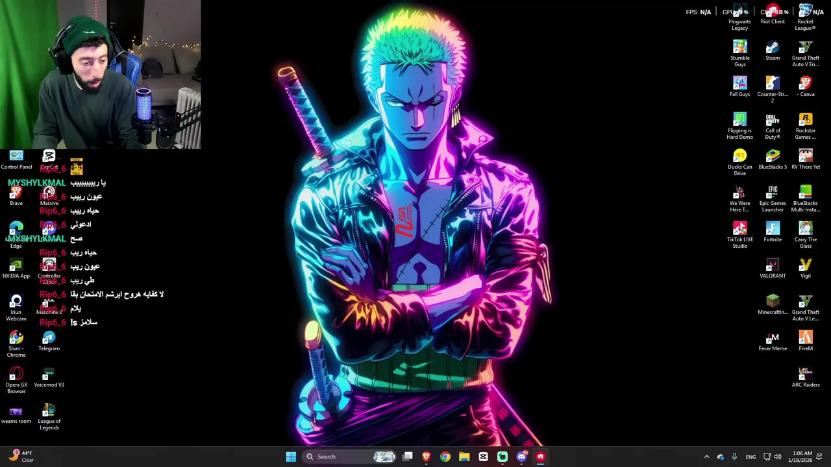Select the Control Panel desktop icon
The width and height of the screenshot is (831, 467).
(16, 160)
